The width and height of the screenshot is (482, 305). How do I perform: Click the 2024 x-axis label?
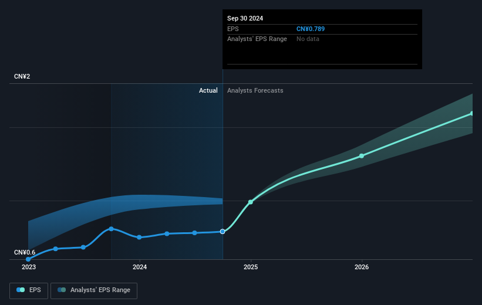[140, 267]
